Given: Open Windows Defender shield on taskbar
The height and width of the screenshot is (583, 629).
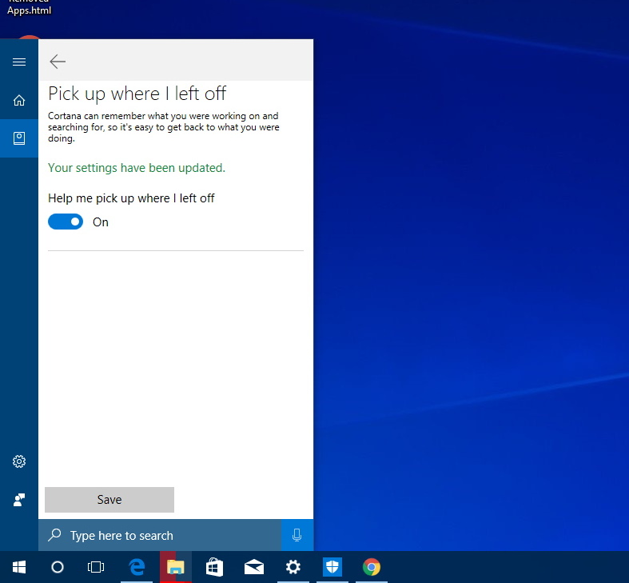Looking at the screenshot, I should [x=332, y=567].
